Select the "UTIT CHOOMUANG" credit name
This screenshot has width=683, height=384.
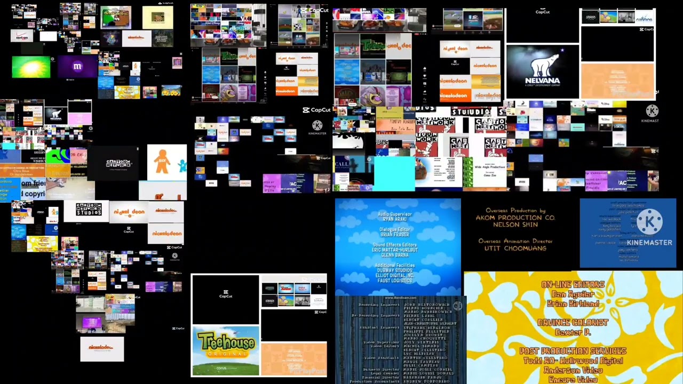pos(515,249)
